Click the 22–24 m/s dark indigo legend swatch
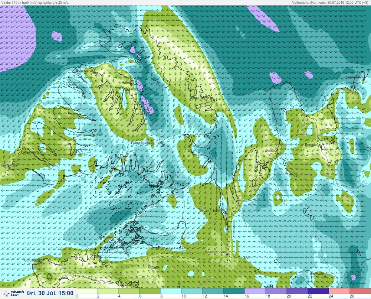The height and width of the screenshot is (299, 371). pos(318,291)
